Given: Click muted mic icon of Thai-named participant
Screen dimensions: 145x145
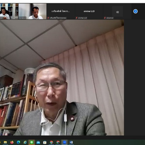Looking at the screenshot, I should coord(48,18).
